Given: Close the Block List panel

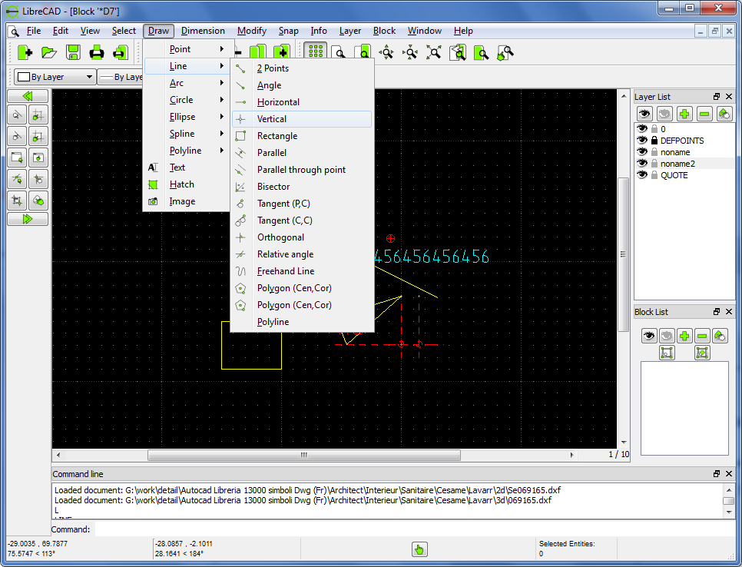Looking at the screenshot, I should pos(729,311).
